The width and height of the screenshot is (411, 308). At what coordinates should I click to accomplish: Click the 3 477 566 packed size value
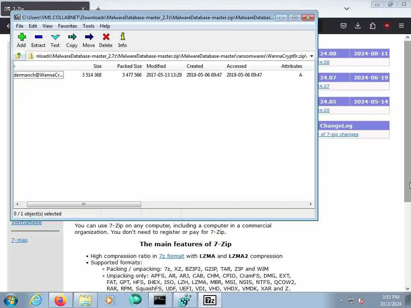(132, 75)
